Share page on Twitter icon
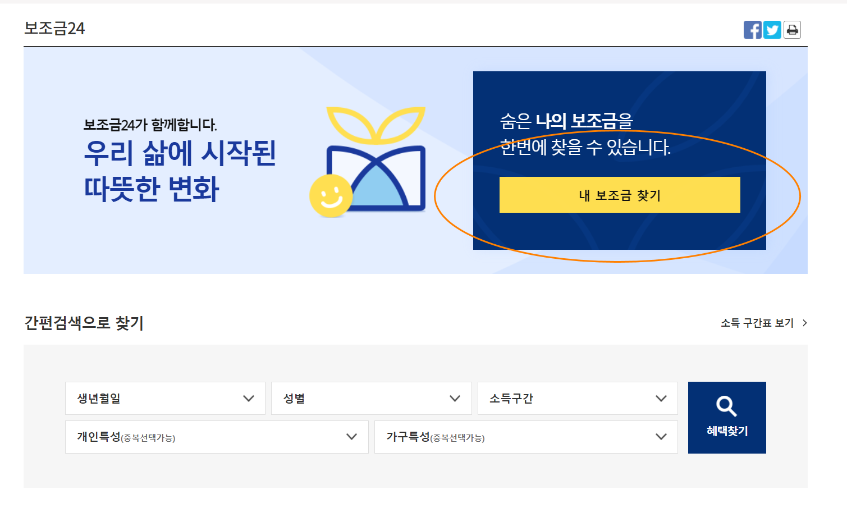Screen dimensions: 847x526 (x=772, y=30)
